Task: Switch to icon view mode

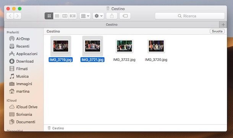Action: (49, 16)
